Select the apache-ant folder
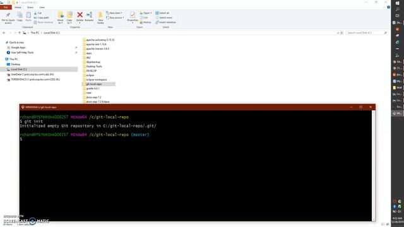 tap(96, 44)
